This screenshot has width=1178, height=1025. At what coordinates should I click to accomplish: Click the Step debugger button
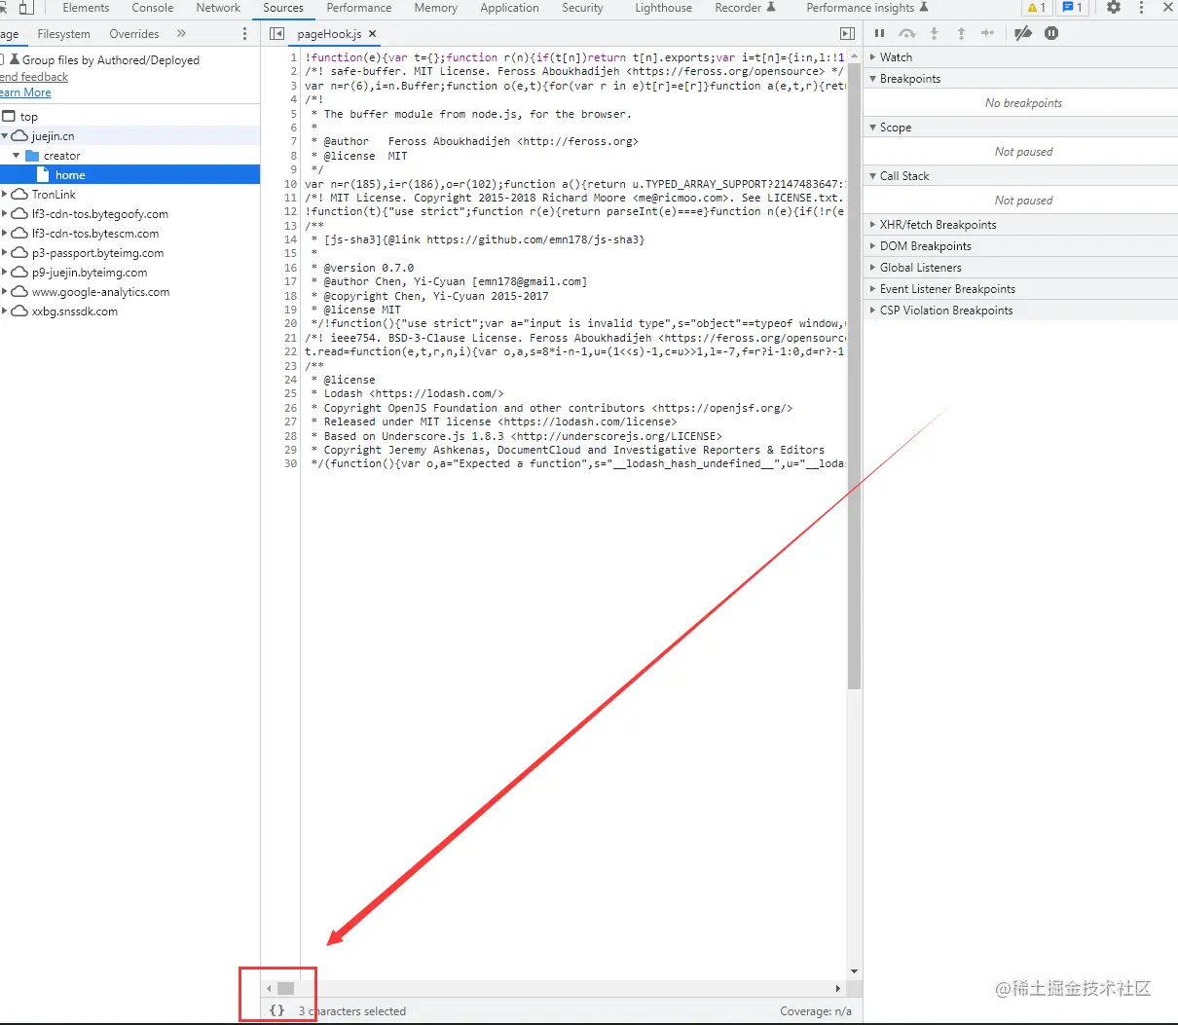(988, 33)
